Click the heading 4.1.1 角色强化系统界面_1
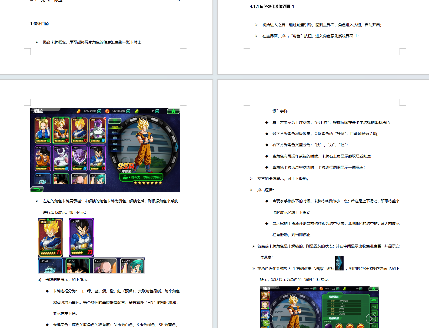429x328 pixels. 272,6
